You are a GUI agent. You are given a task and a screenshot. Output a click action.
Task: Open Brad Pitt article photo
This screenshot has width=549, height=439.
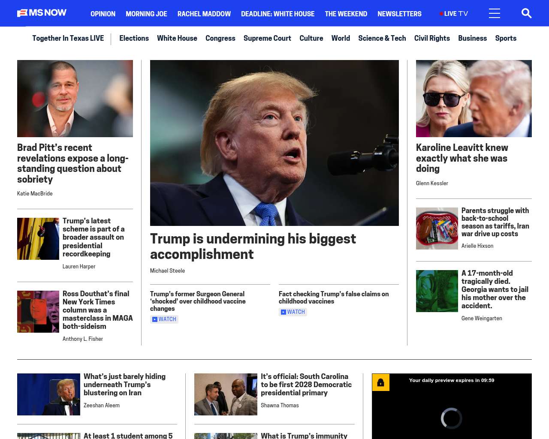pyautogui.click(x=75, y=99)
